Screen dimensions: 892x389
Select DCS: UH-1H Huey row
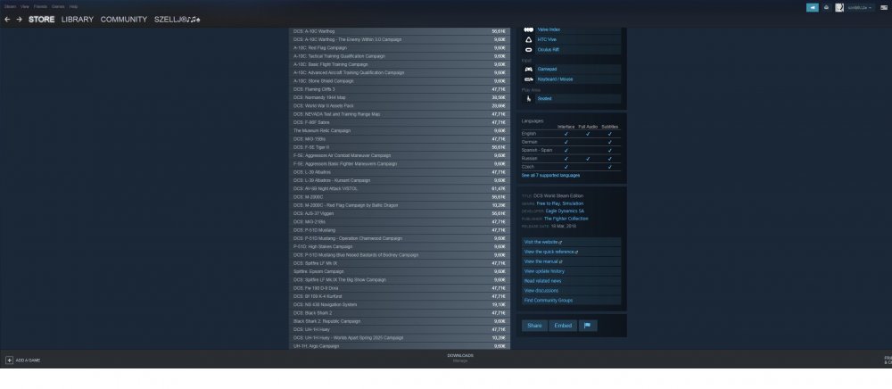pos(400,329)
